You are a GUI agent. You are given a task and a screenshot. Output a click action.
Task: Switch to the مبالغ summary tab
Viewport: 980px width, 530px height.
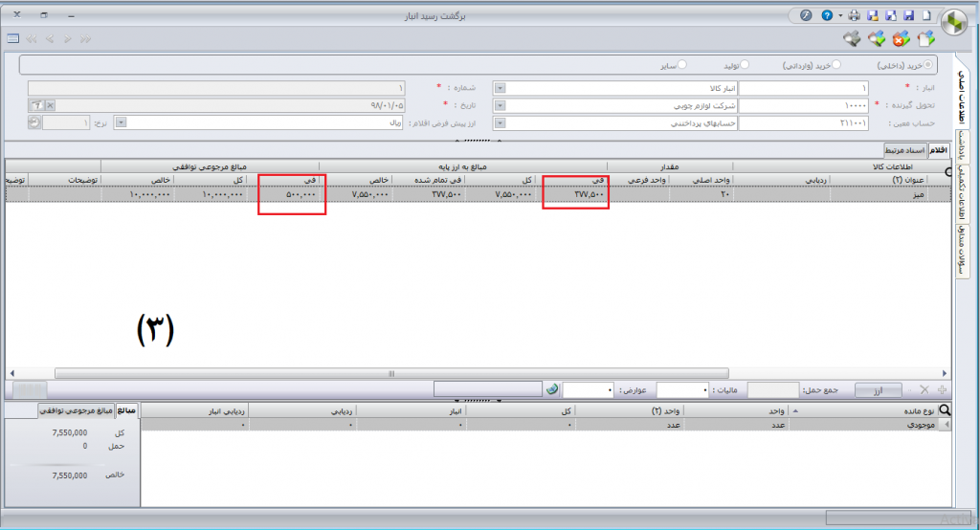pyautogui.click(x=127, y=410)
